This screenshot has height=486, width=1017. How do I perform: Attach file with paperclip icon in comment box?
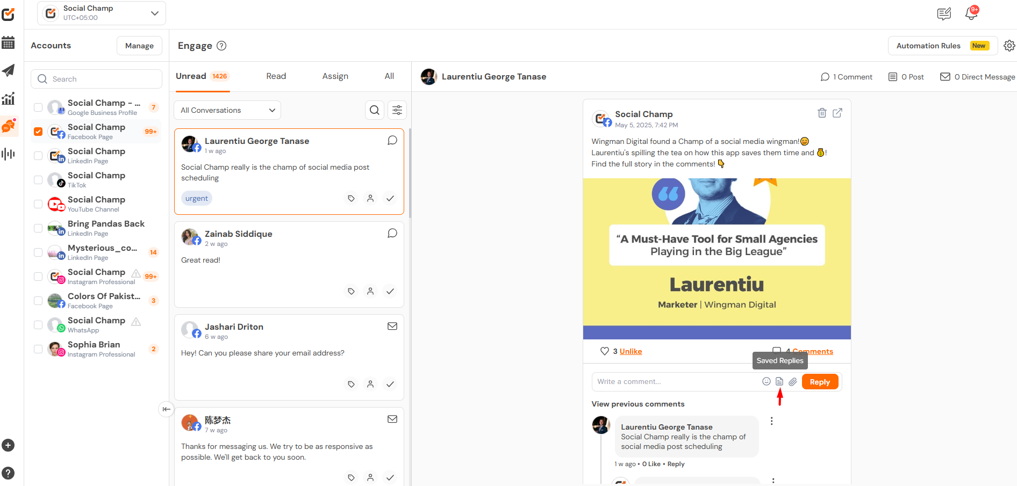point(793,381)
